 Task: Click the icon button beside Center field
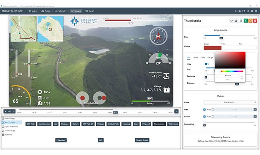[x=255, y=117]
